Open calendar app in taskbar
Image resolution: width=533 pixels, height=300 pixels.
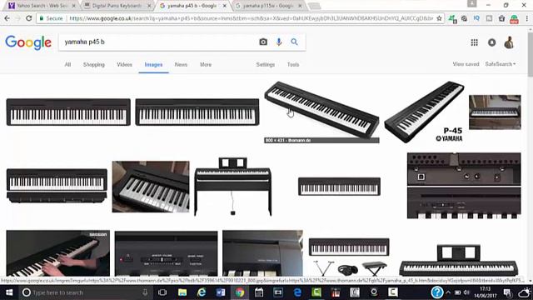259,292
